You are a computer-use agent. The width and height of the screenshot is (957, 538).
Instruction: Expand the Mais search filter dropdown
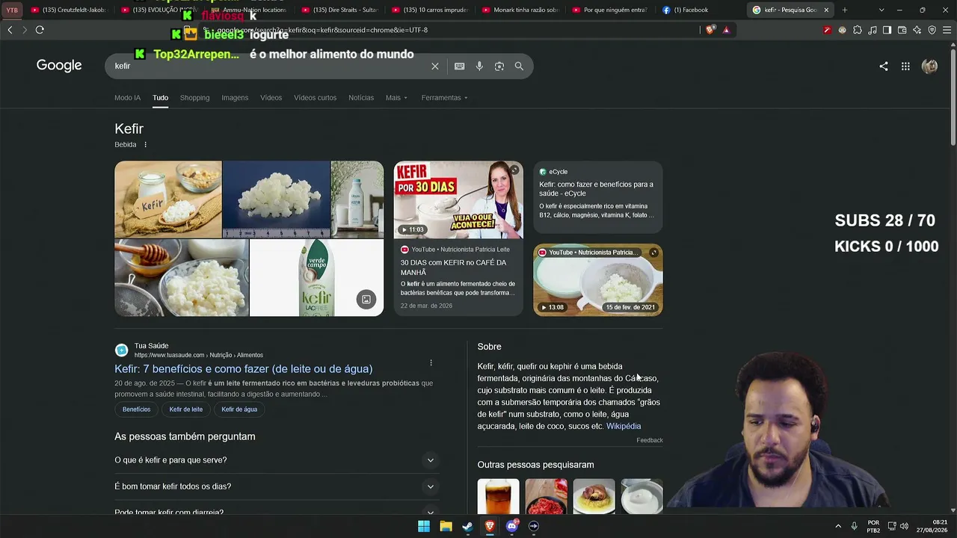tap(396, 98)
